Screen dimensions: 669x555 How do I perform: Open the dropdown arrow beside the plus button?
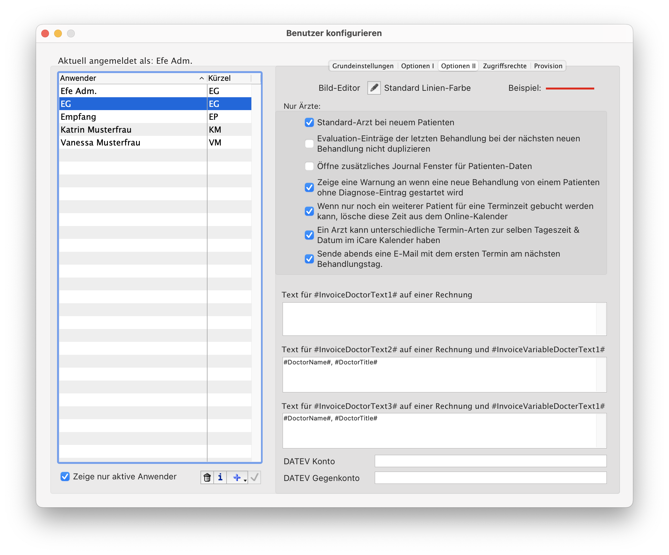point(245,480)
